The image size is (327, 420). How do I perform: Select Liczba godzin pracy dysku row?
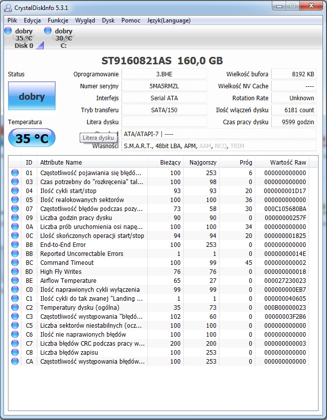pos(159,217)
